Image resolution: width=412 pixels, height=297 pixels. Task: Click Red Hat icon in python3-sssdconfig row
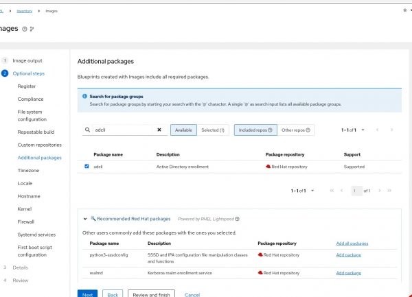point(260,254)
